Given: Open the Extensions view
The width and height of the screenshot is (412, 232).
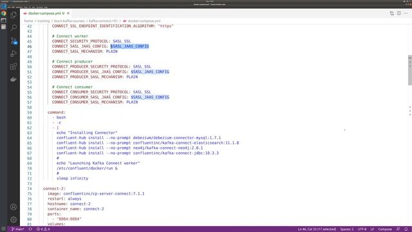Looking at the screenshot, I should tap(14, 66).
